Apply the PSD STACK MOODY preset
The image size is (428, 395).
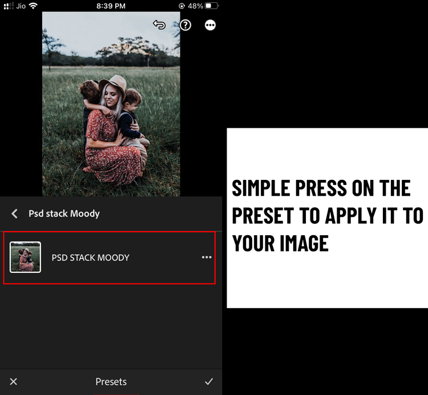(109, 257)
